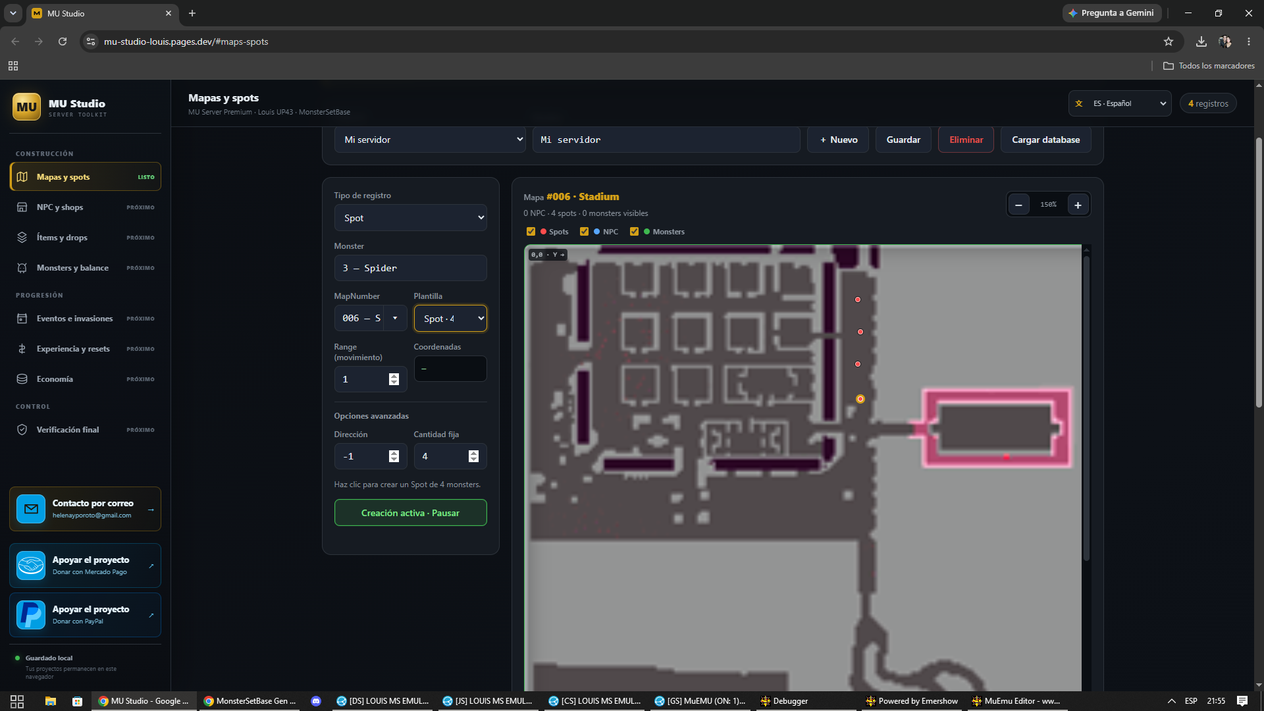The width and height of the screenshot is (1264, 711).
Task: Bookmark this page with the star icon
Action: (x=1169, y=41)
